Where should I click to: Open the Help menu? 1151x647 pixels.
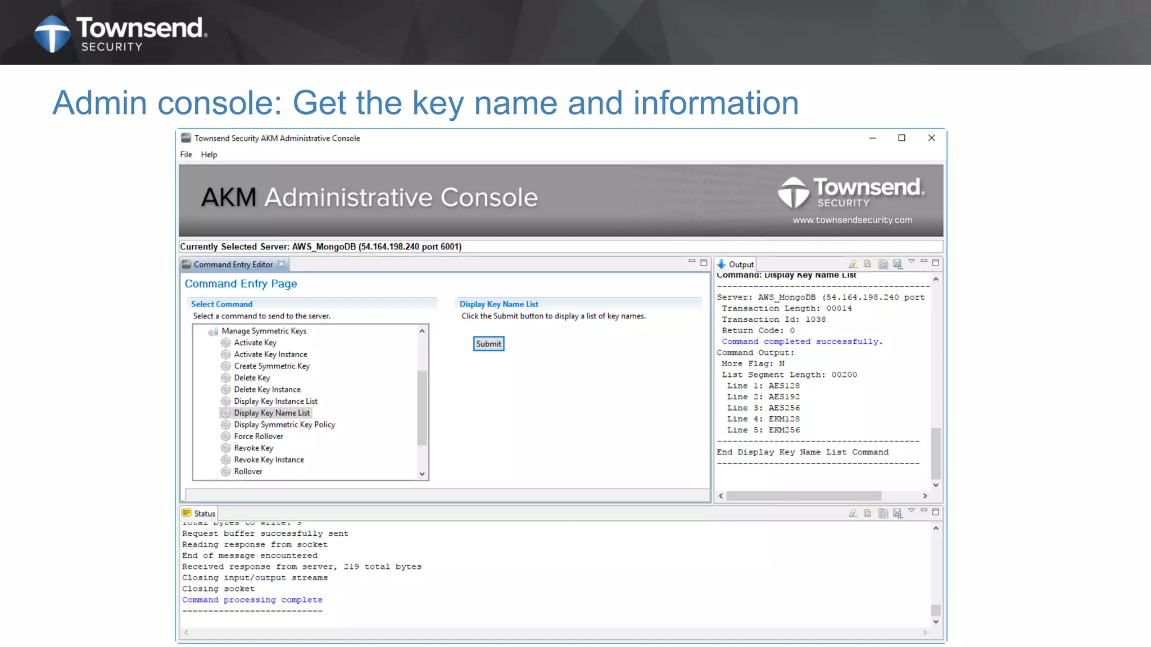click(x=209, y=154)
